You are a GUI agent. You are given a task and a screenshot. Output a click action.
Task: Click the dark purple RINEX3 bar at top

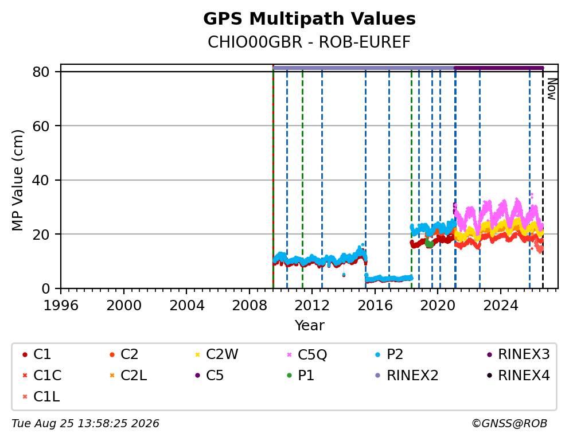coord(499,68)
